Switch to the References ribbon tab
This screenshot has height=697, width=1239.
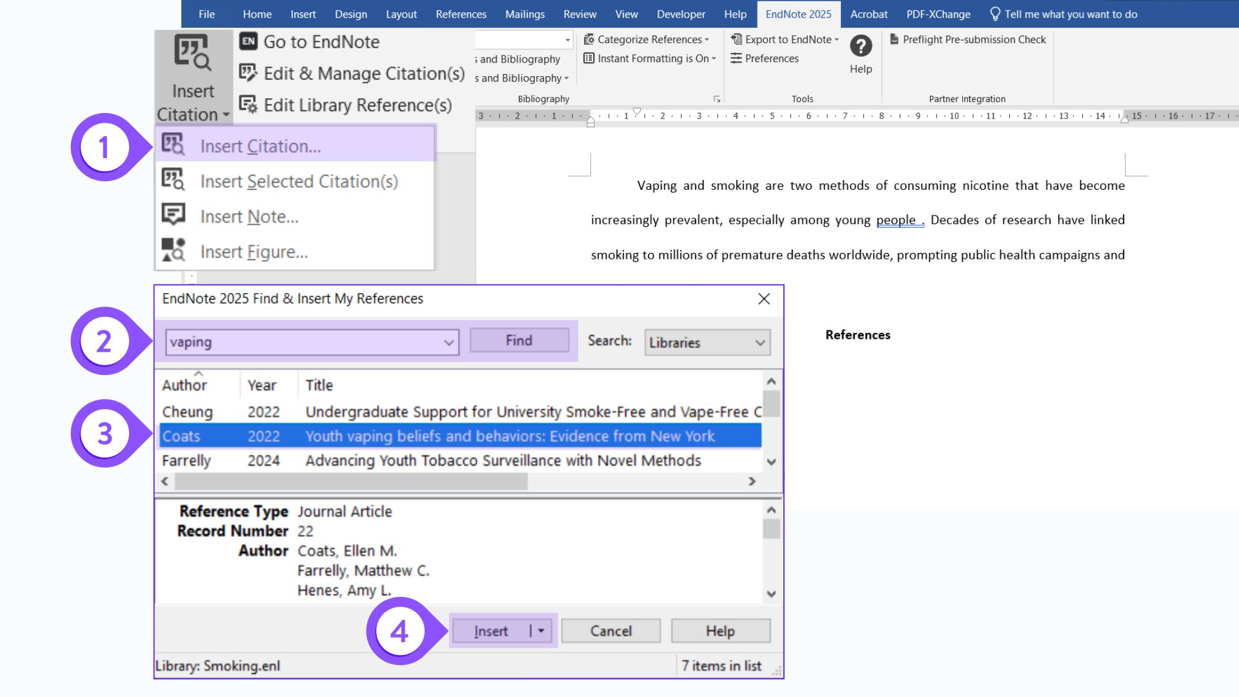(461, 14)
